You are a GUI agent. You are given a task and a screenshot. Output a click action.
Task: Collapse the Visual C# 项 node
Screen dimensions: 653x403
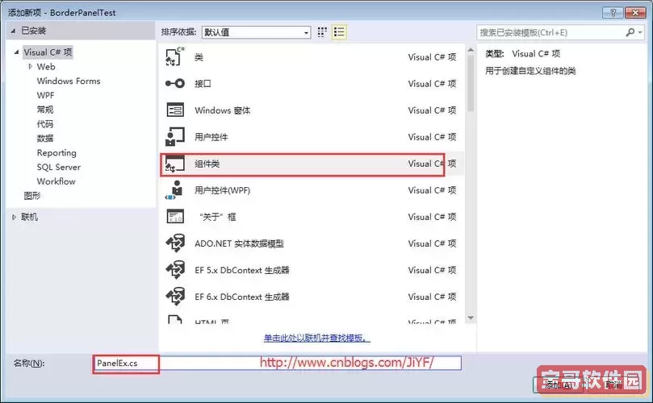coord(16,52)
